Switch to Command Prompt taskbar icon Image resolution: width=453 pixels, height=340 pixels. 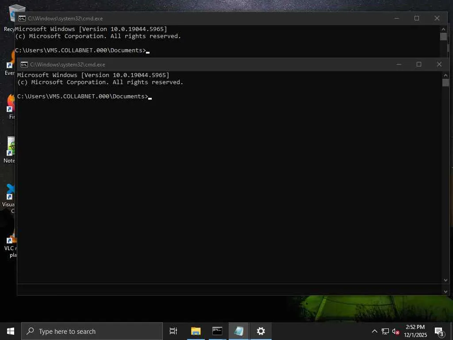217,331
